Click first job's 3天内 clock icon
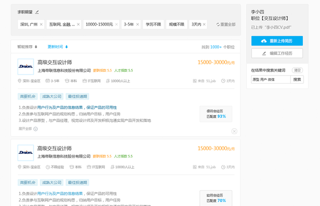The width and height of the screenshot is (320, 206). pos(223,81)
